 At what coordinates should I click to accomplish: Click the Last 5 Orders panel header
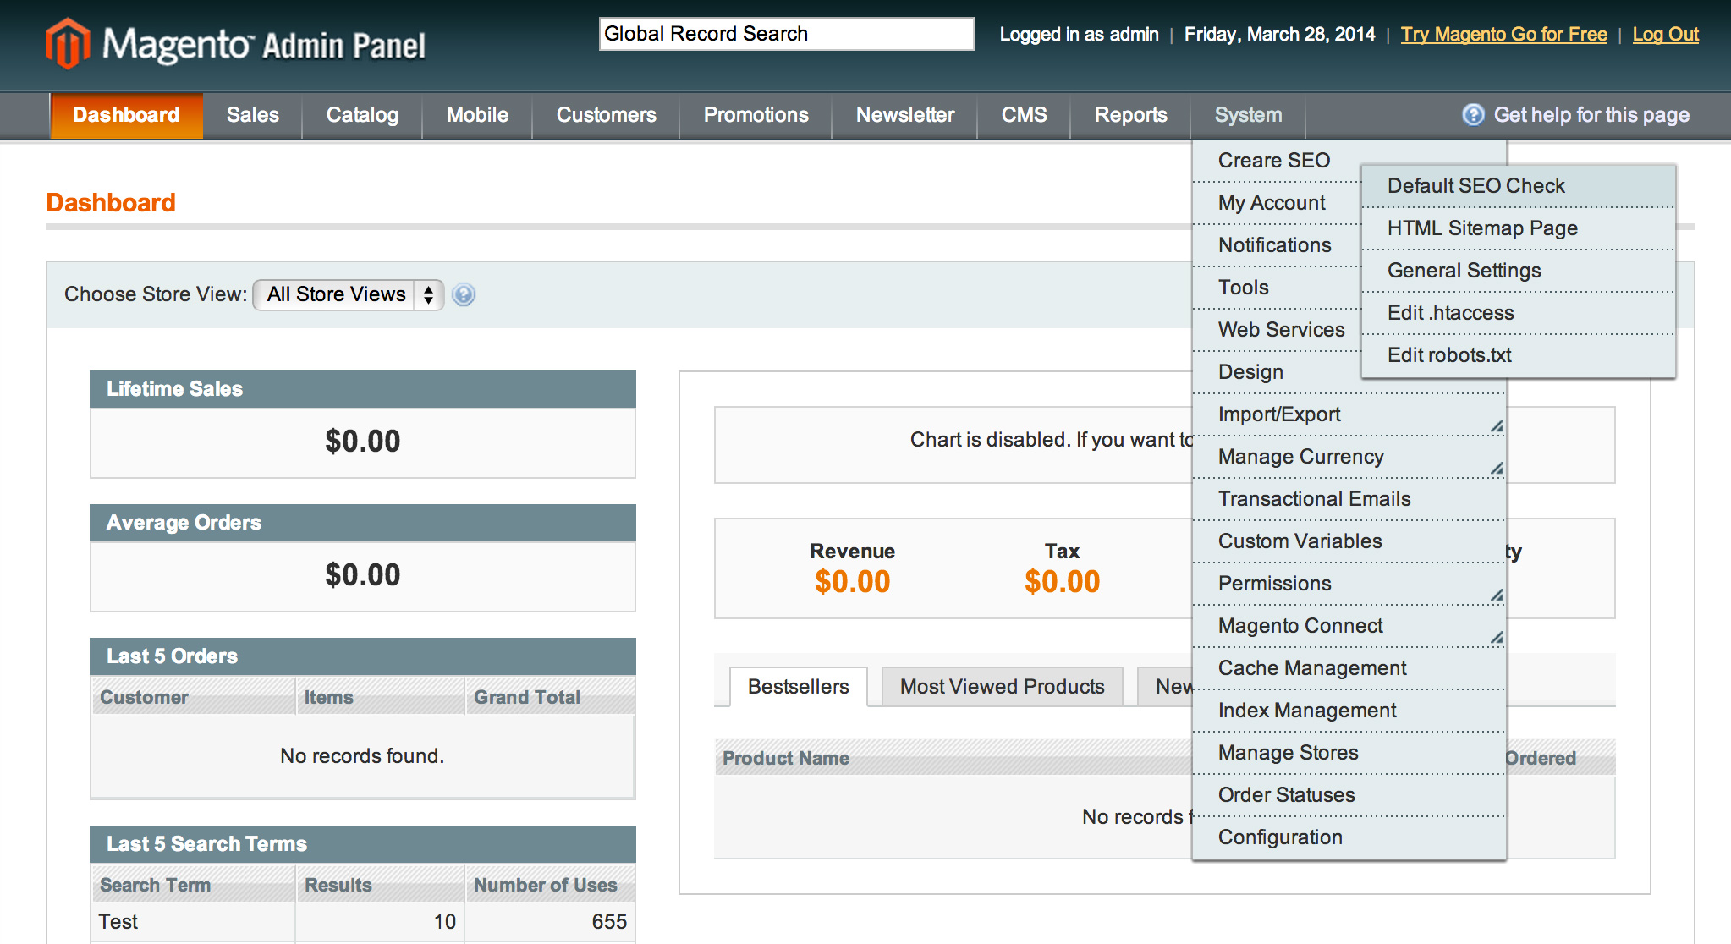pyautogui.click(x=363, y=656)
